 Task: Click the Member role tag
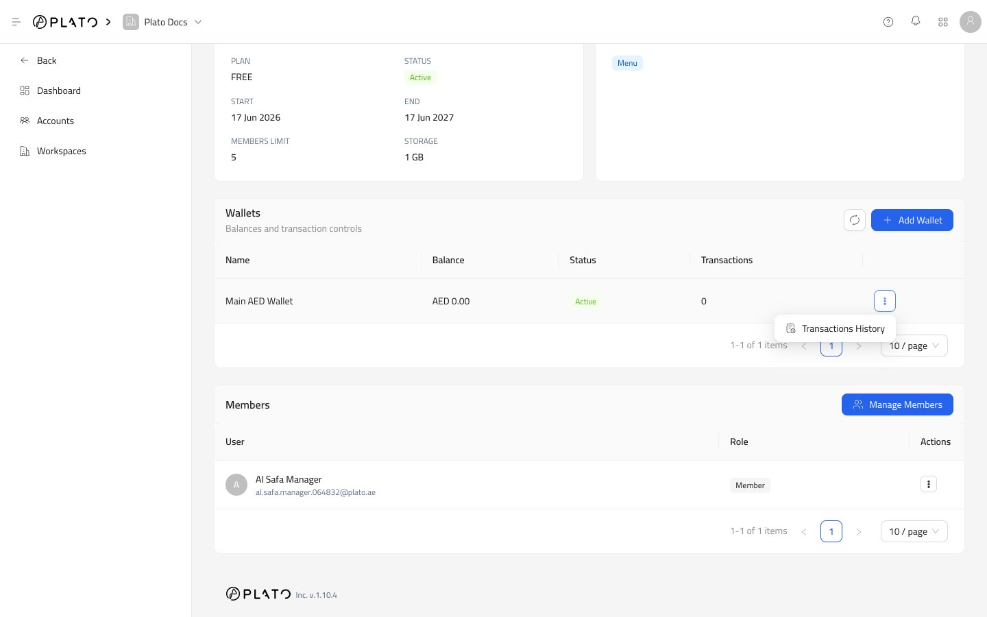750,485
